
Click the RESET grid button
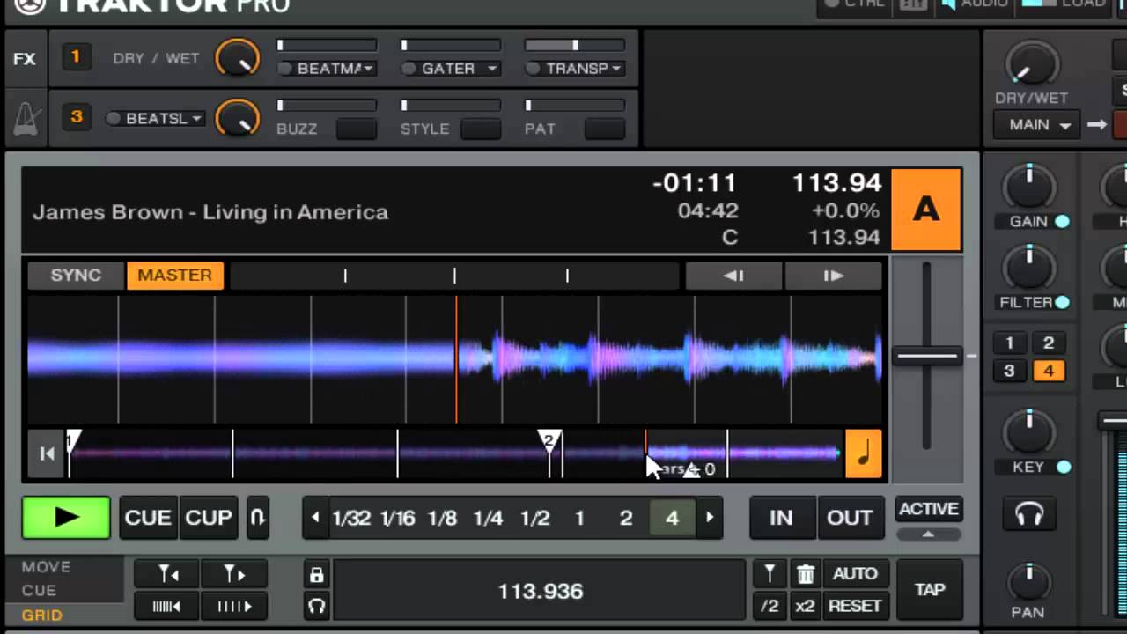[855, 606]
